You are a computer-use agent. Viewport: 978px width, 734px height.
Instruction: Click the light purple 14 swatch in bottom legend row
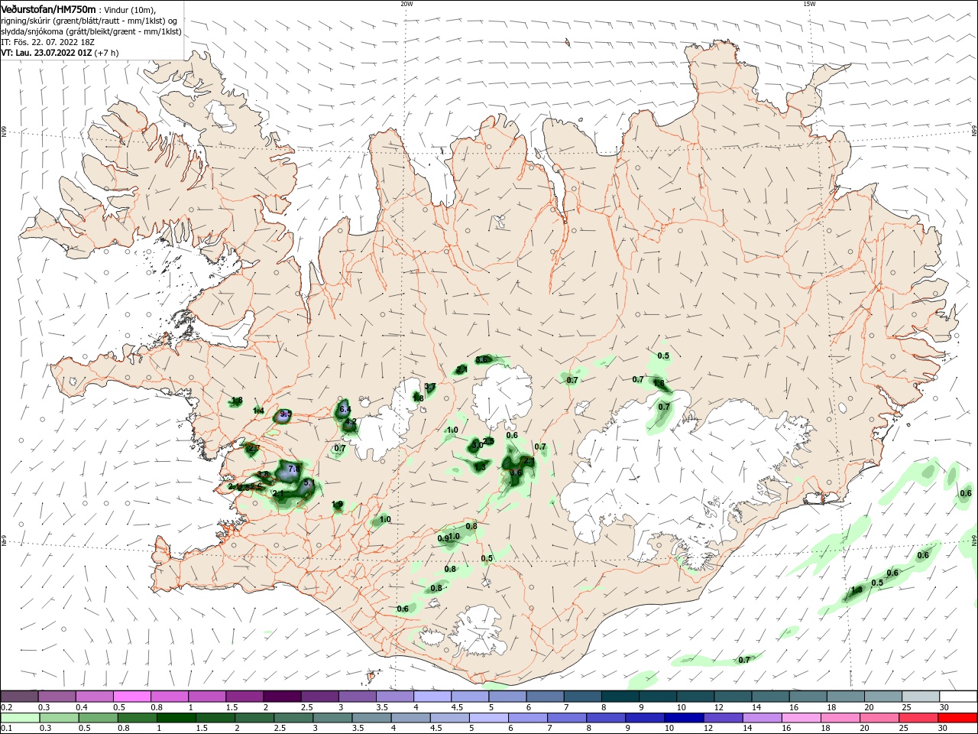tap(762, 718)
